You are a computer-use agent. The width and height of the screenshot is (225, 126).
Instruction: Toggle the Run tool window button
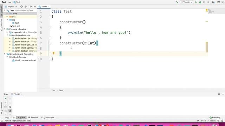click(21, 118)
